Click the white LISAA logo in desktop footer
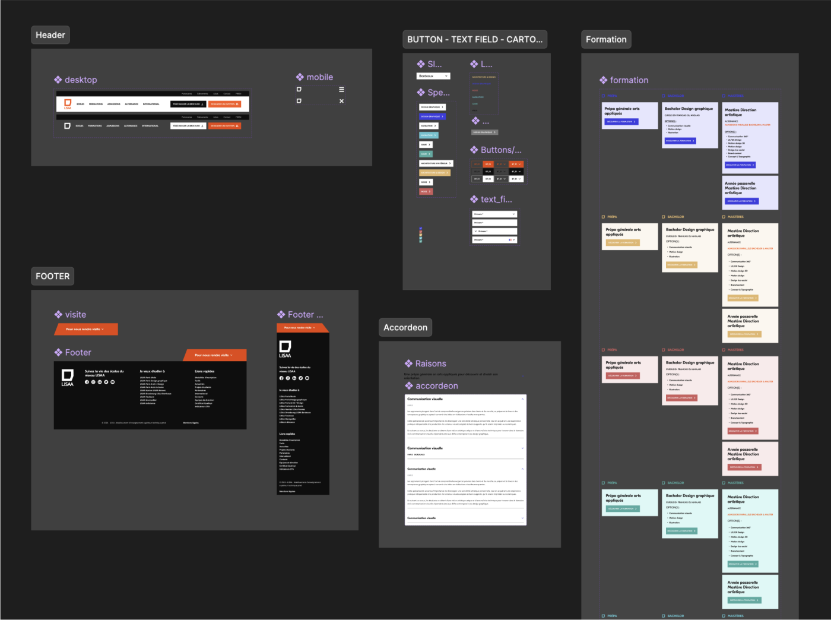 click(68, 377)
